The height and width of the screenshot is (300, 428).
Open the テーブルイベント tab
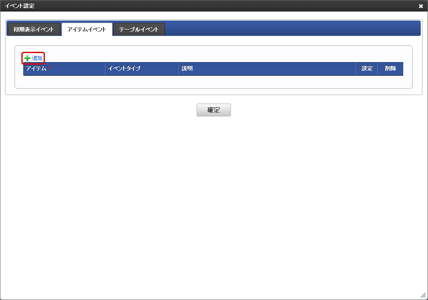139,29
